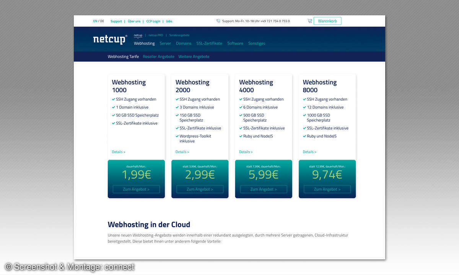Click 'statt 7,99€, dauerhaft/Mon.' label
The width and height of the screenshot is (459, 275).
(264, 167)
